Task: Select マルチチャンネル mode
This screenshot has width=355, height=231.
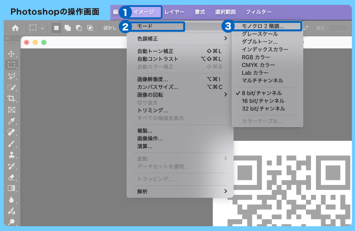Action: (x=267, y=80)
